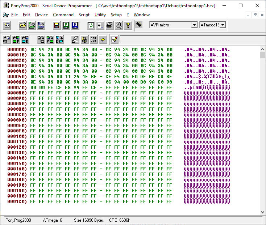Open device file with yellow folder icon

coord(23,25)
